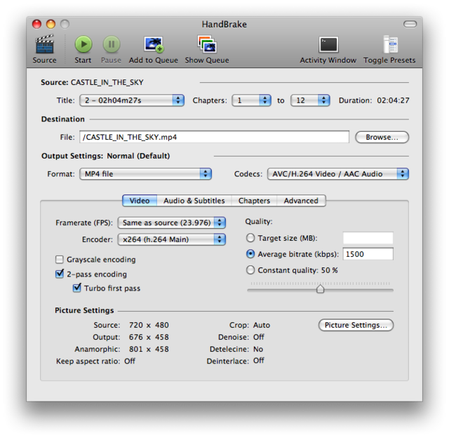Click the Browse... button
The image size is (449, 438).
tap(382, 138)
